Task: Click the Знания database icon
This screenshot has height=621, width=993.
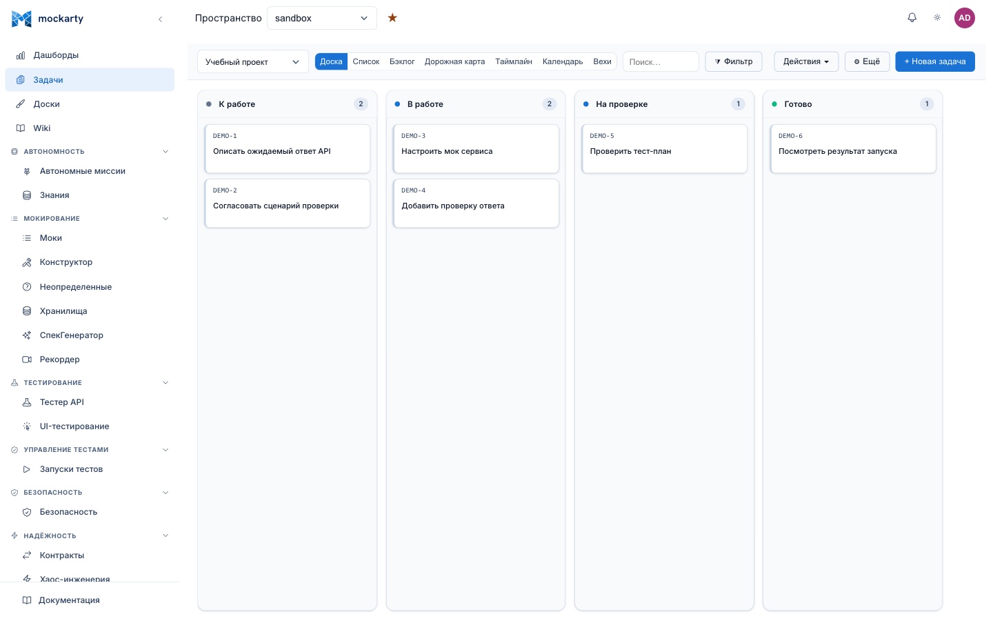Action: [27, 195]
